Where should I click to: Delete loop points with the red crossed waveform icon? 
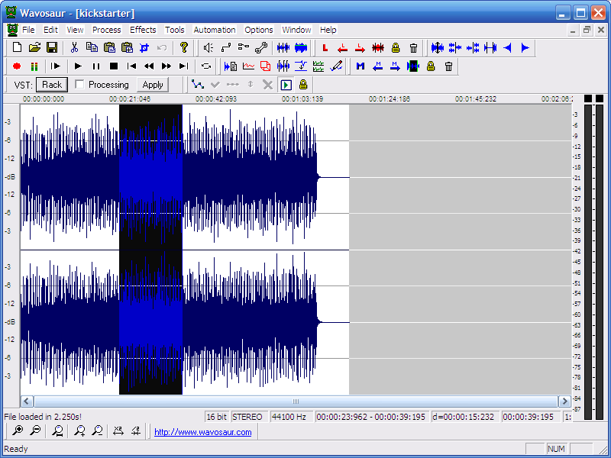click(377, 47)
